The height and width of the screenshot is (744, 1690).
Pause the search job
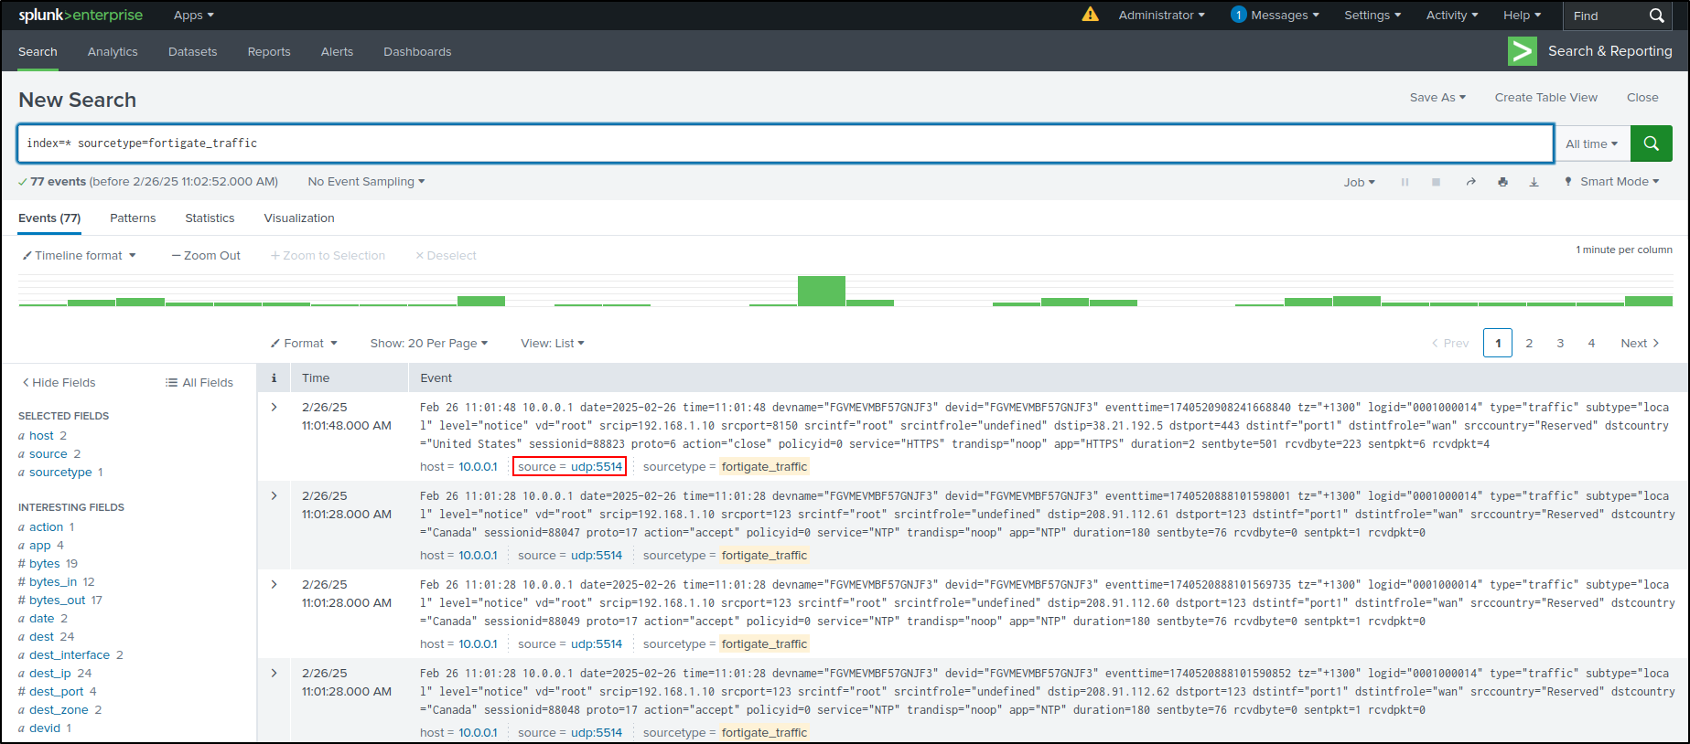pyautogui.click(x=1405, y=182)
